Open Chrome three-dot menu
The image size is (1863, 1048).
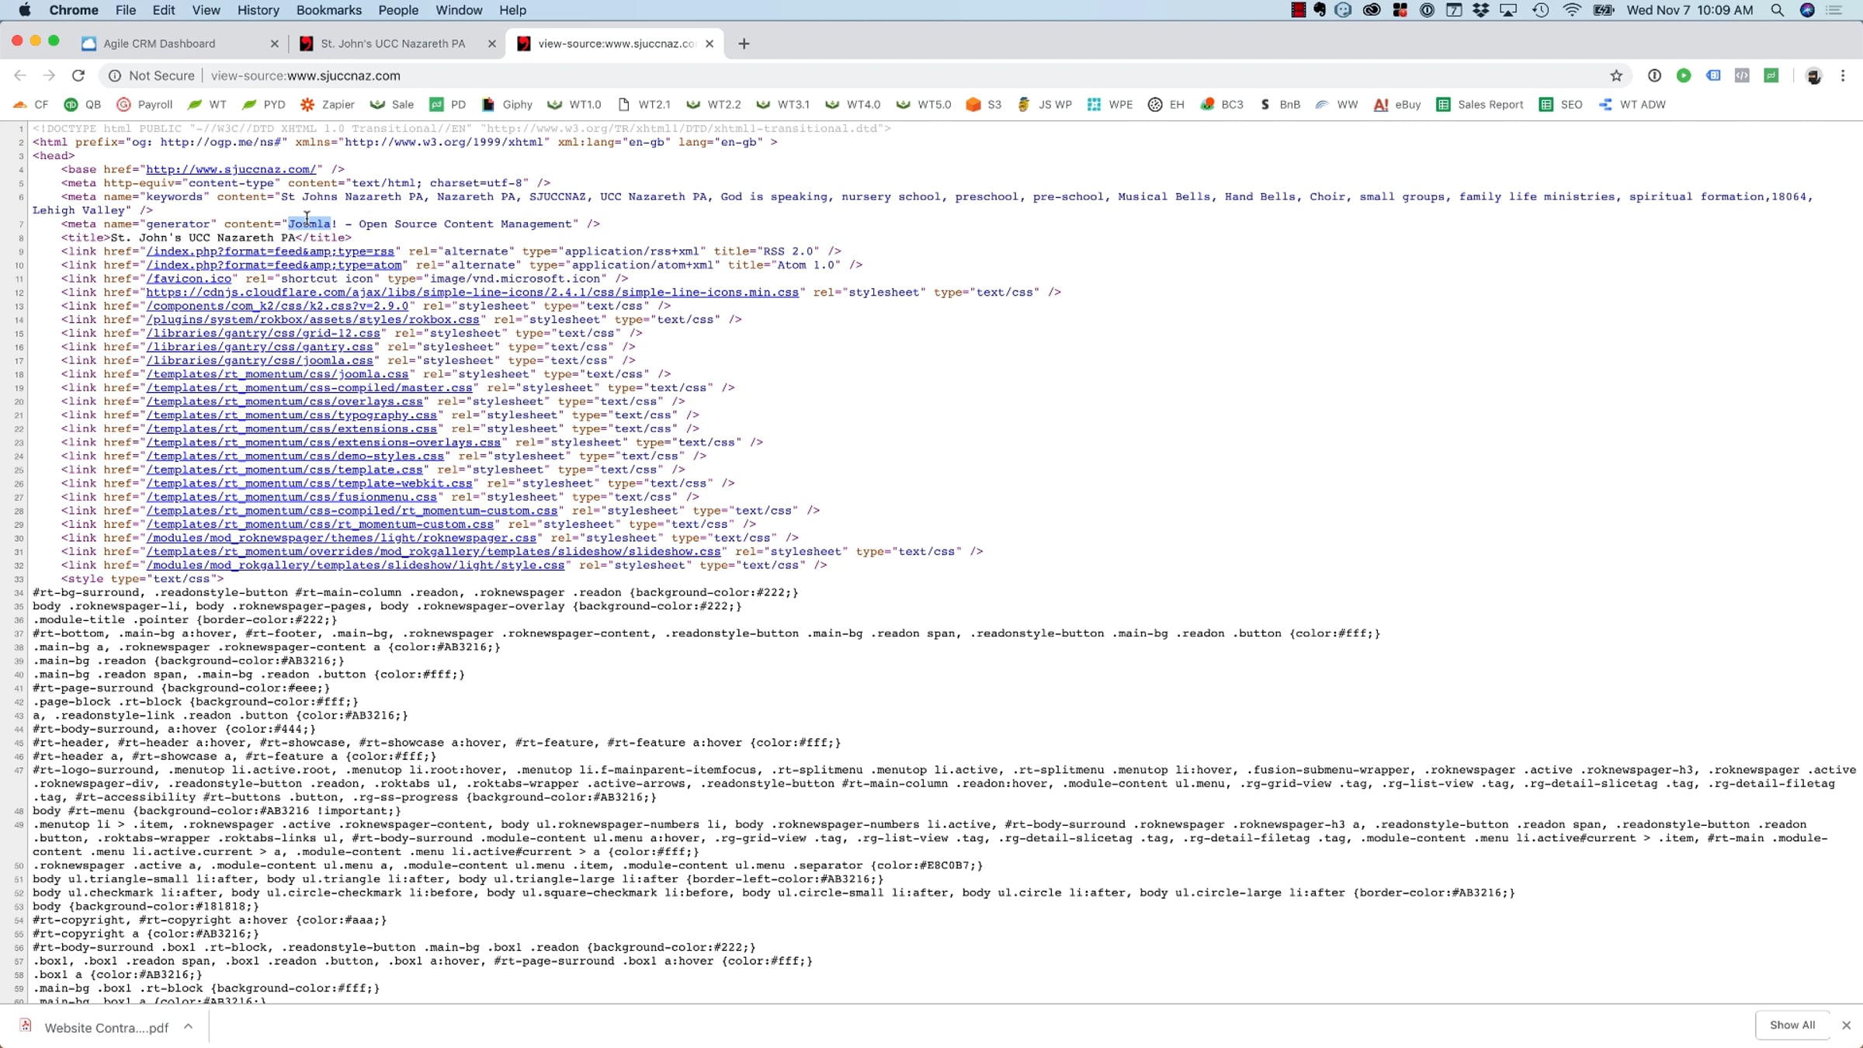coord(1843,75)
